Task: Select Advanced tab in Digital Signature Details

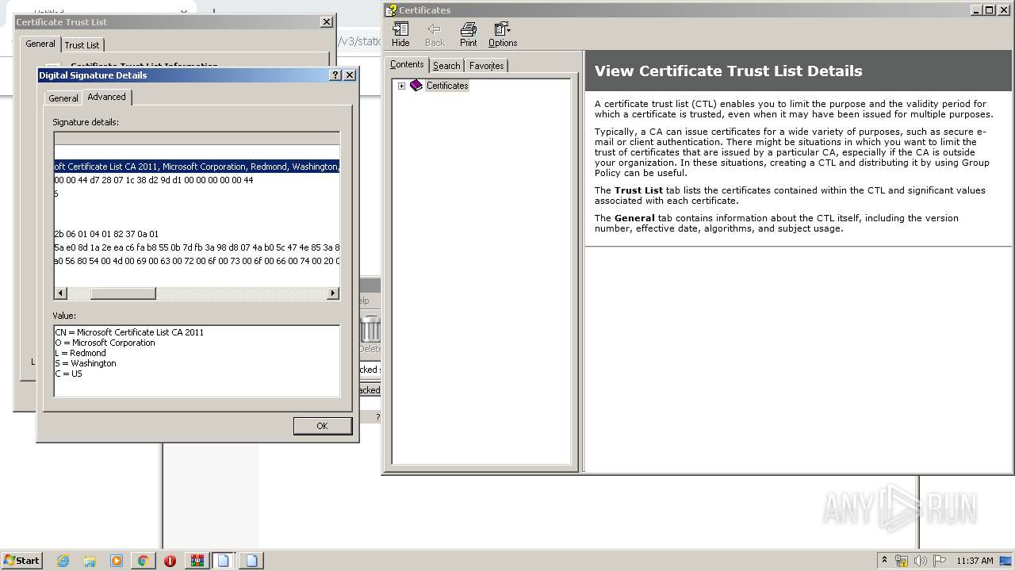Action: (x=107, y=97)
